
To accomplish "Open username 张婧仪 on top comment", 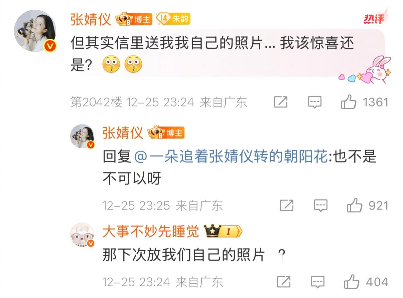I will coord(91,19).
